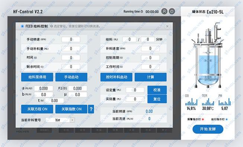Click the DO bar chart indicator
This screenshot has width=243, height=147.
pos(191,102)
